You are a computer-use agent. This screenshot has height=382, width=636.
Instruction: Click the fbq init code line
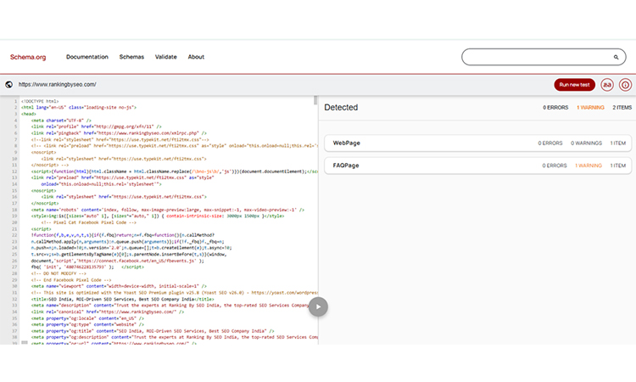(x=87, y=267)
